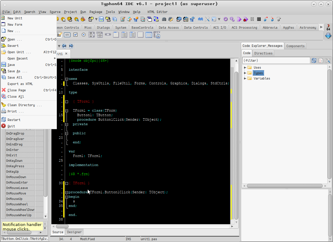Choose New Form from the File menu
Screen dimensions: 333x242
click(29, 25)
